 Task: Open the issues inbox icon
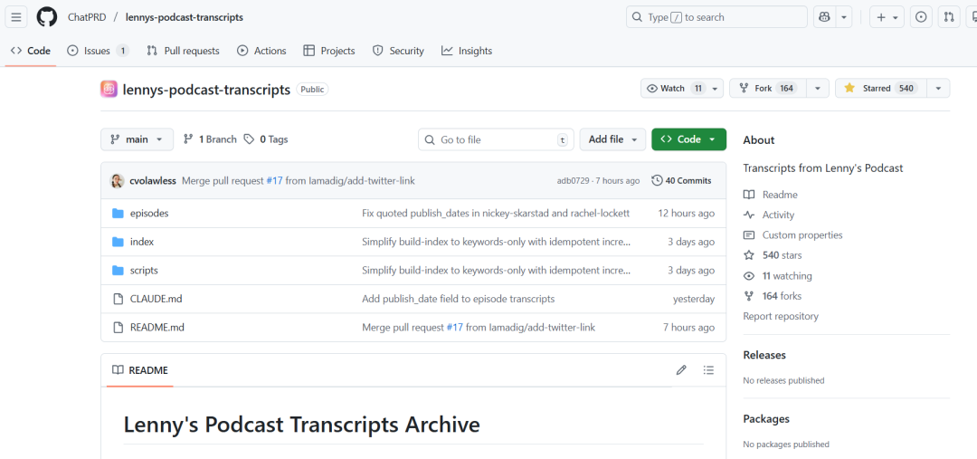(921, 17)
